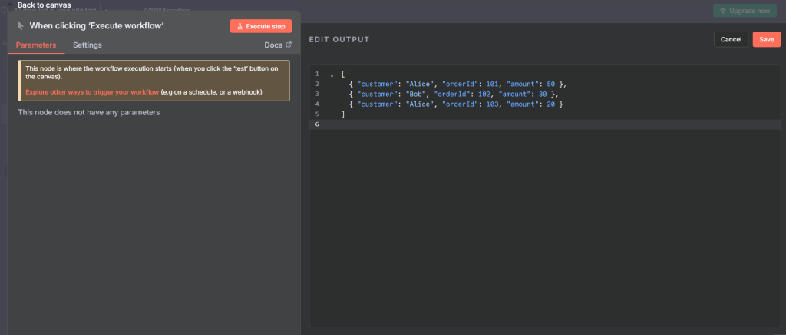Click the gem icon in Upgrade now
Screen dimensions: 786x335
722,11
